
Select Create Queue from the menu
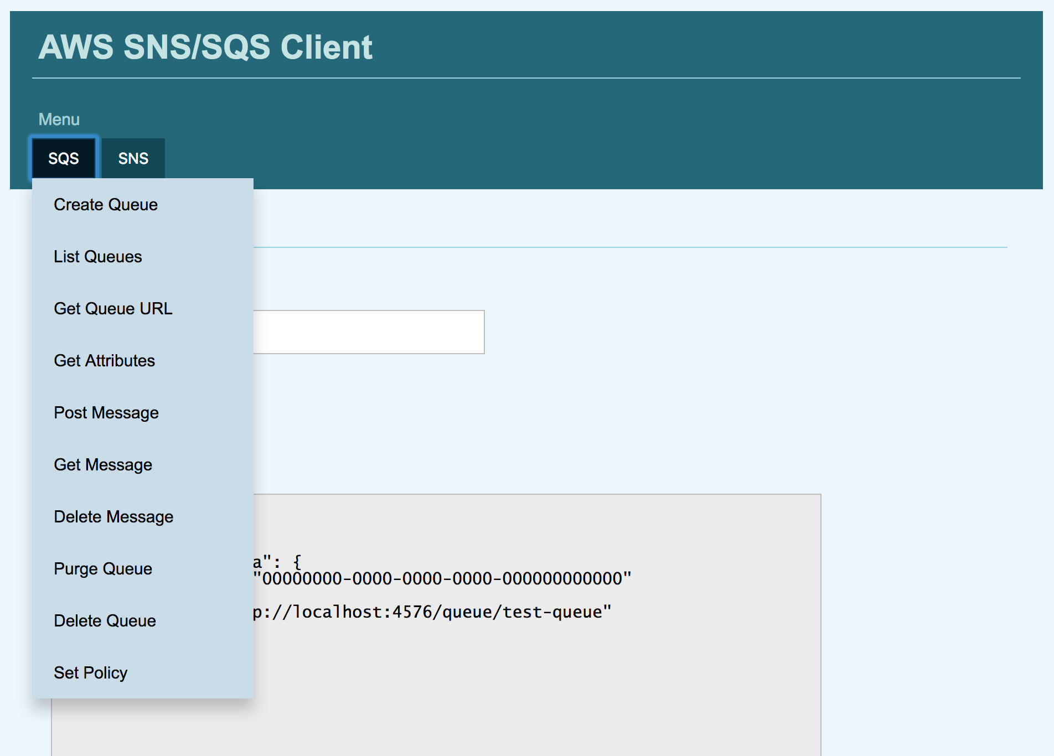point(106,205)
